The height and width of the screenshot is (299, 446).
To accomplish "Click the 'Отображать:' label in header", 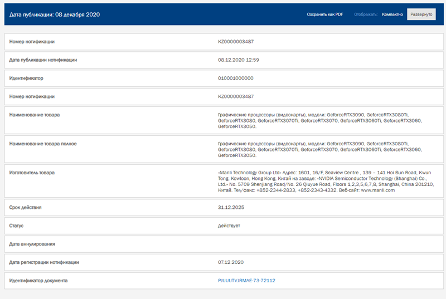I will [x=366, y=14].
